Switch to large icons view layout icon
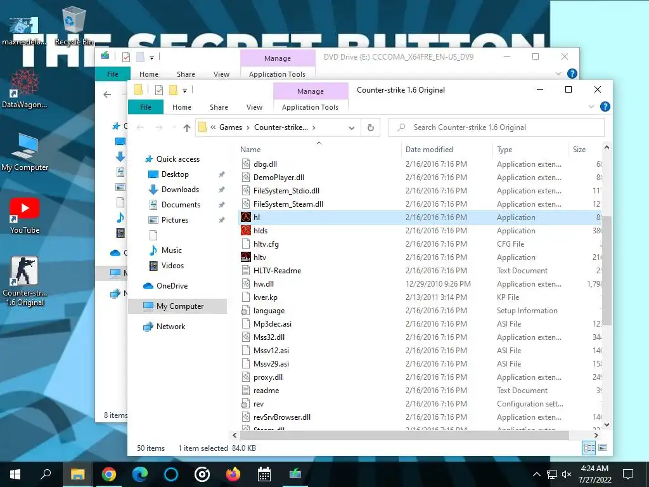 click(x=603, y=447)
